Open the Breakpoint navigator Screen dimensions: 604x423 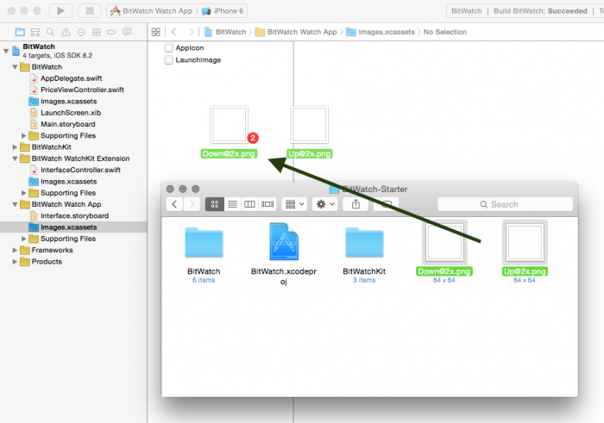111,32
